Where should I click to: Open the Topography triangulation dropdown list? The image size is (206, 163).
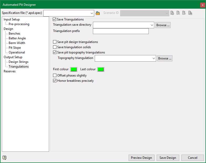[154, 58]
